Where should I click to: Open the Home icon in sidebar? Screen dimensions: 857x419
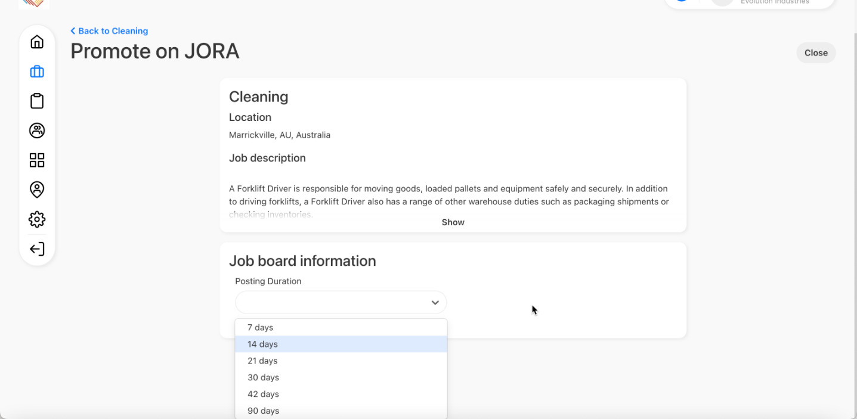[x=36, y=42]
